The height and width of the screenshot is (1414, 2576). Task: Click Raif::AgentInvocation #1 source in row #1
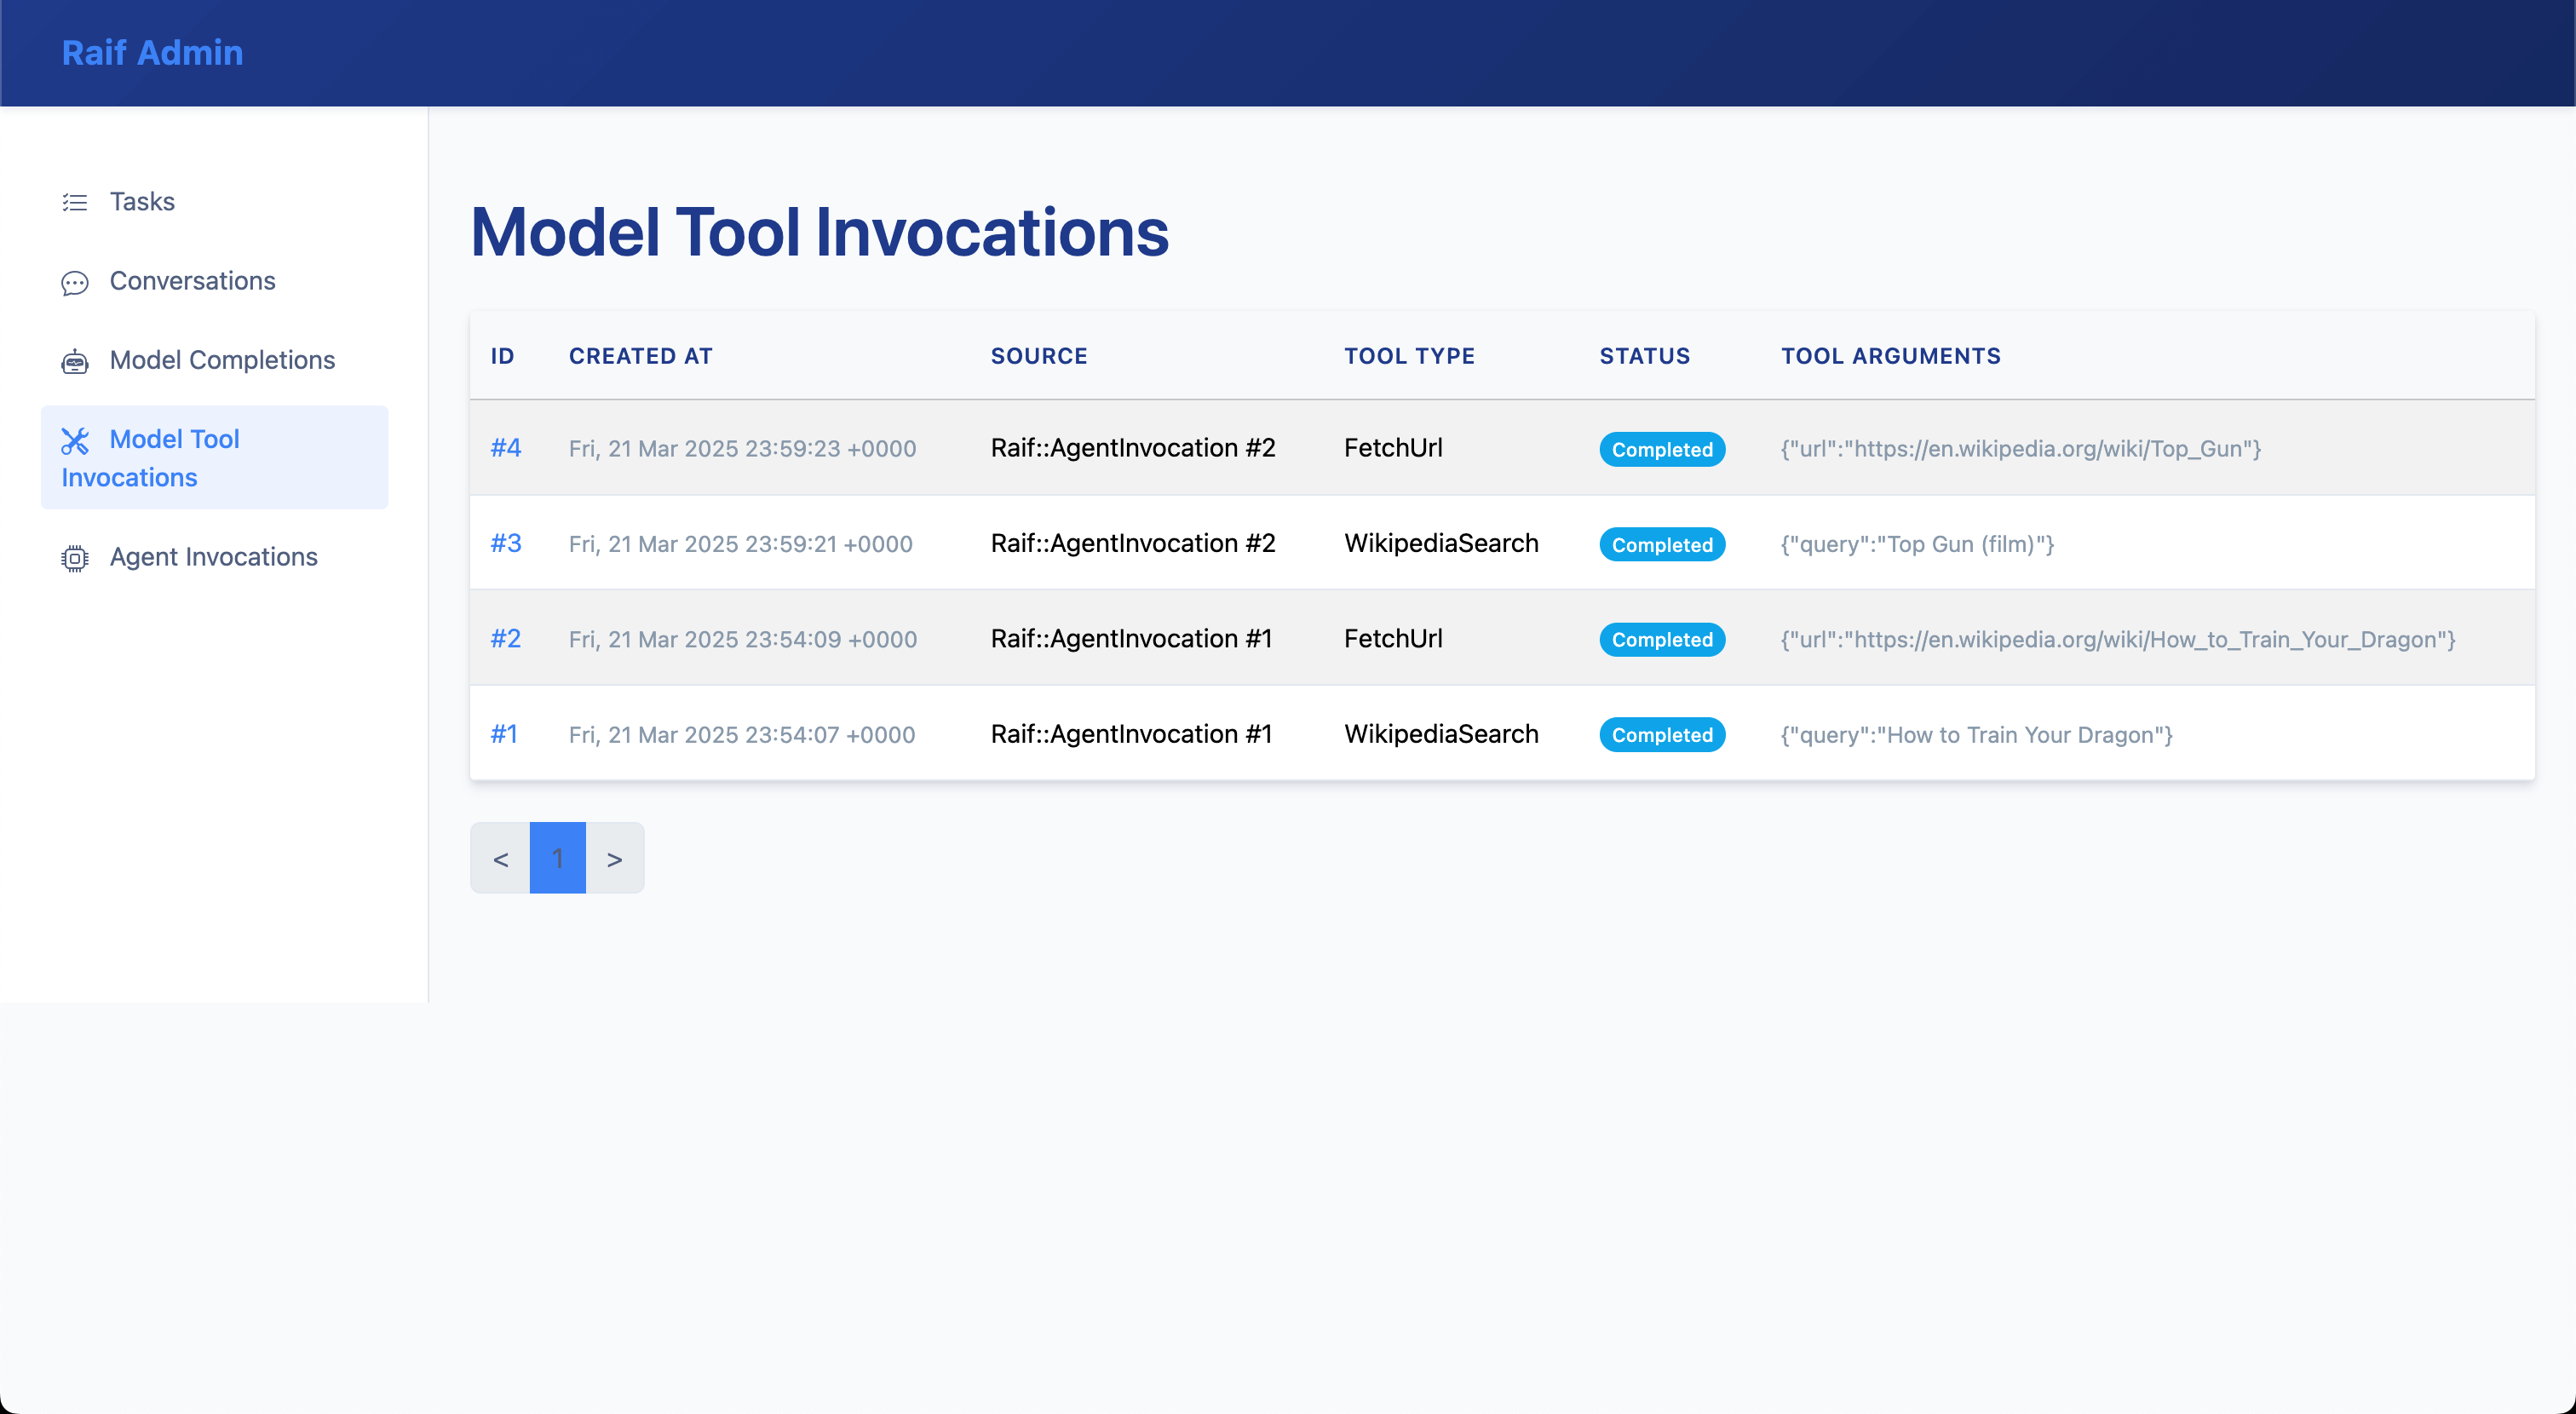[x=1131, y=734]
